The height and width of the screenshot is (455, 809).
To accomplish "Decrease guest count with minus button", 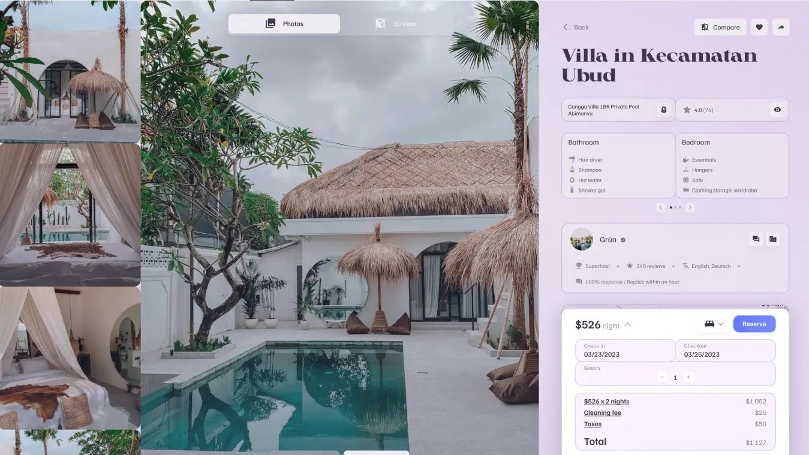I will pos(662,377).
